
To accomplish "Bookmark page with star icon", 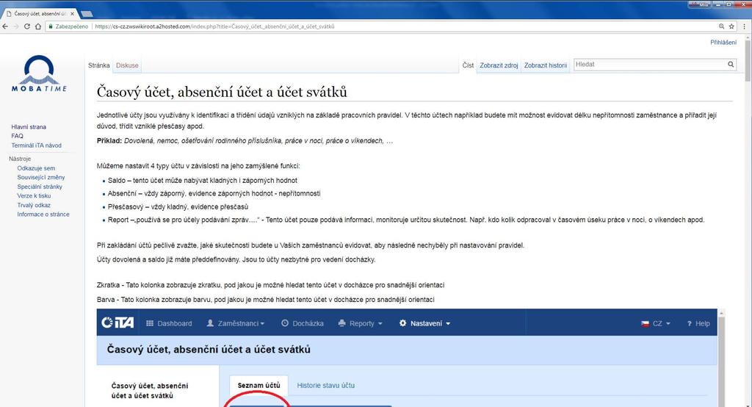I will [x=731, y=26].
